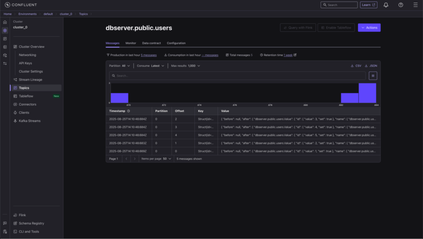This screenshot has width=423, height=239.
Task: Expand the Partition All dropdown
Action: pyautogui.click(x=119, y=66)
